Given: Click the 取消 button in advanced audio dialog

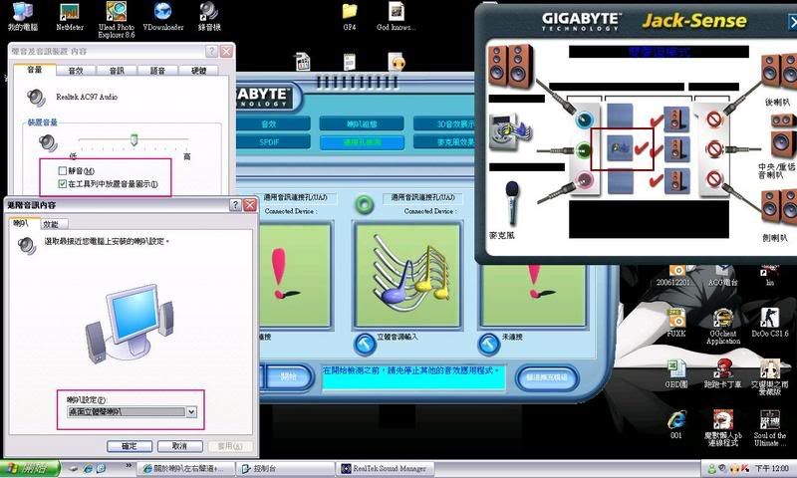Looking at the screenshot, I should pyautogui.click(x=180, y=446).
